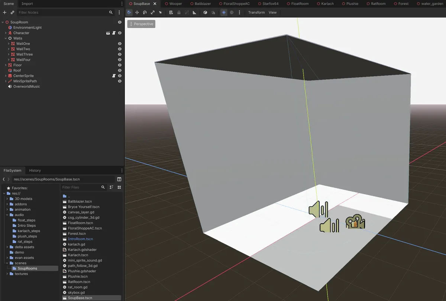This screenshot has width=446, height=301.
Task: Select path_follow_3d.gd script file
Action: pos(83,266)
